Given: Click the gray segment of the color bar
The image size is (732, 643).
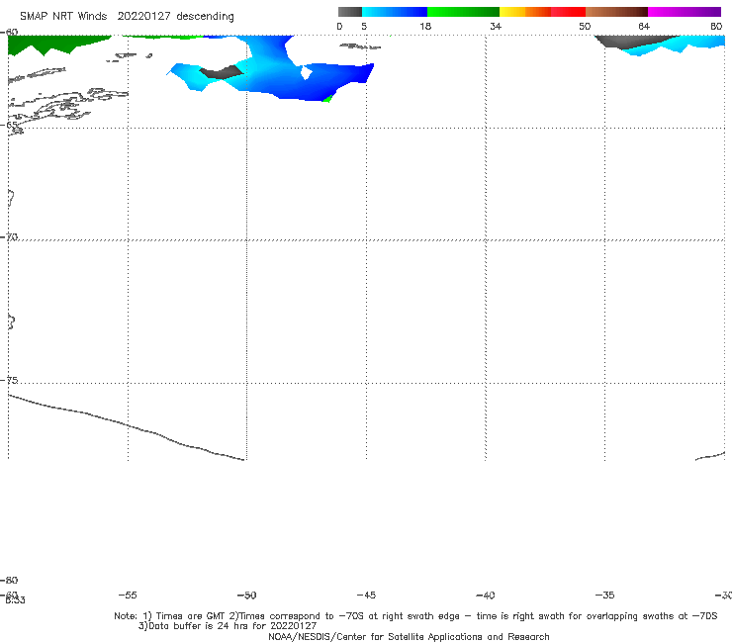Looking at the screenshot, I should [x=349, y=12].
